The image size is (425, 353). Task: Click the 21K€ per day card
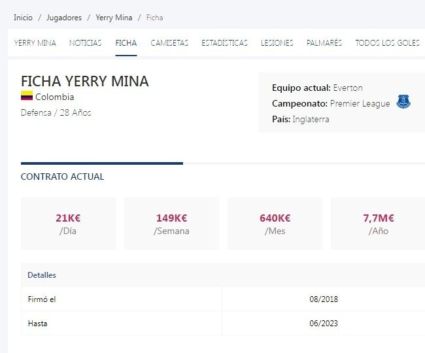coord(68,224)
